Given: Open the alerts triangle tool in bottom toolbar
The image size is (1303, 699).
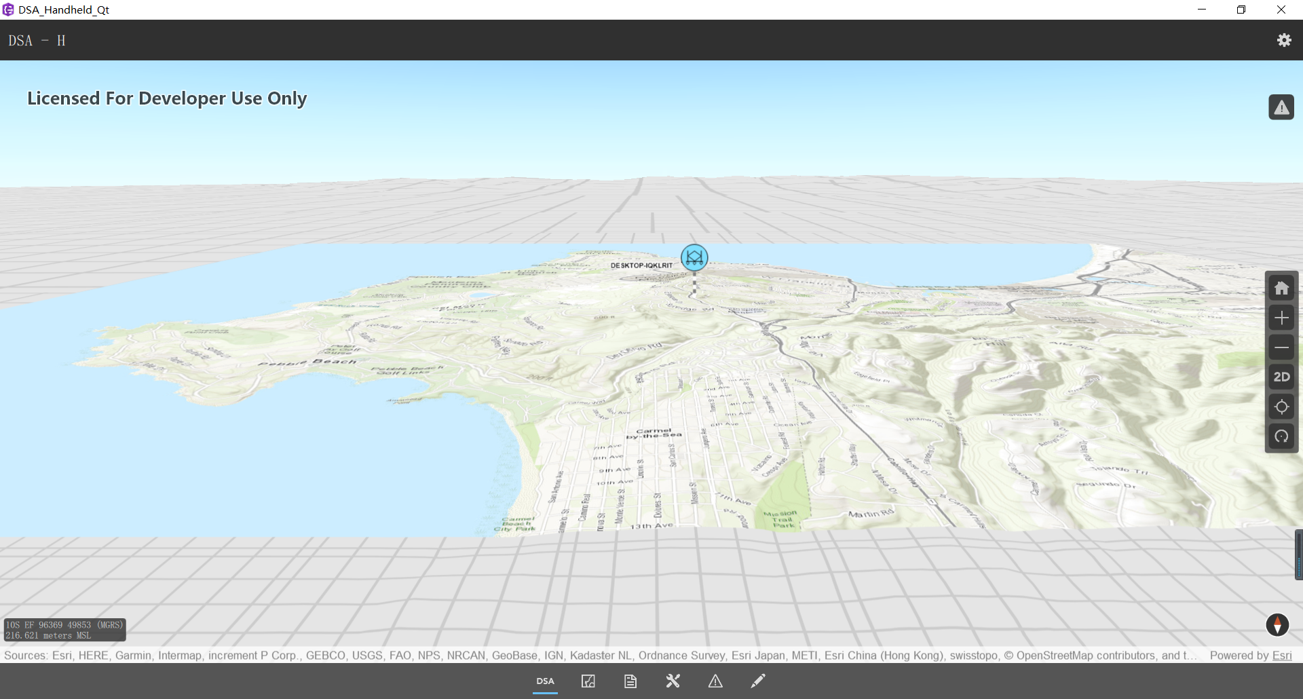Looking at the screenshot, I should [715, 681].
